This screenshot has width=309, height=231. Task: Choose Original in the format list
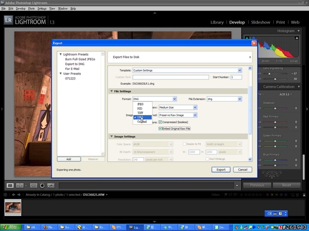point(142,122)
